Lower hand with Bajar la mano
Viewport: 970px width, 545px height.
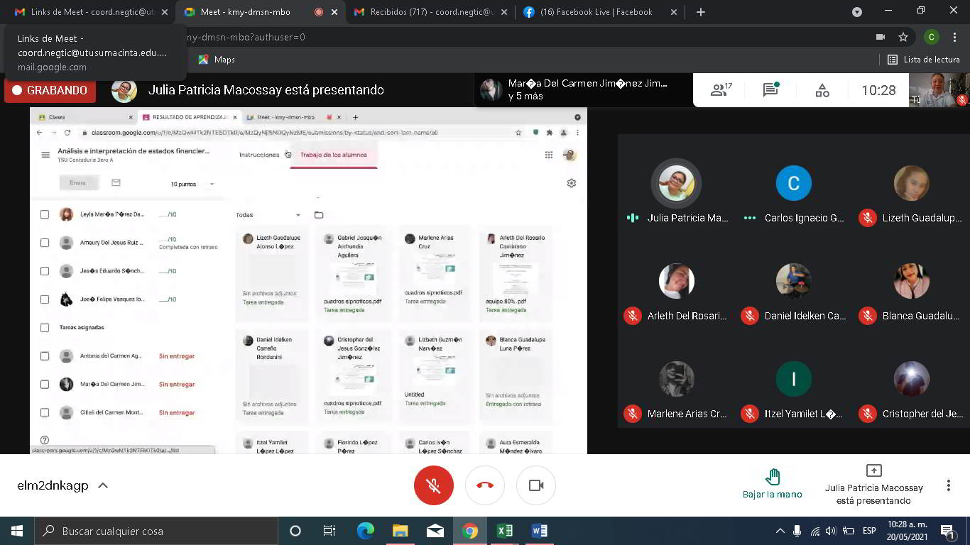772,483
